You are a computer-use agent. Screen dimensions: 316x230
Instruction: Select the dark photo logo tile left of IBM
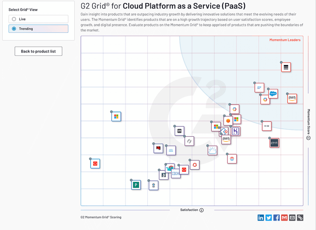164,175
